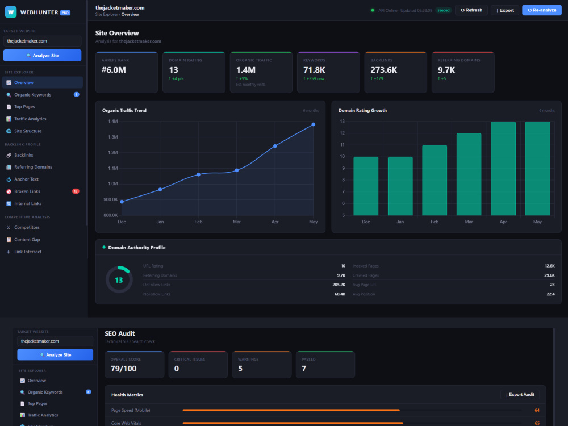Click the Domain Rating 13 card
This screenshot has height=426, width=568.
194,73
